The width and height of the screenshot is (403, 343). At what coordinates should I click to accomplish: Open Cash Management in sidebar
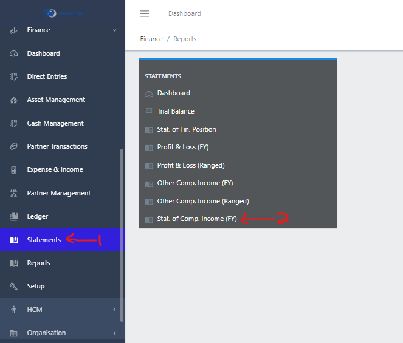point(55,123)
